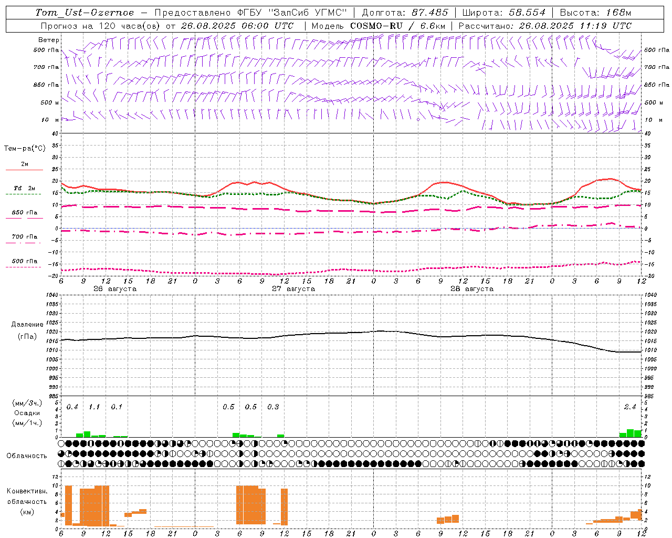Viewport: 672px width, 538px height.
Task: Click the 1.1 precipitation value
Action: (94, 407)
